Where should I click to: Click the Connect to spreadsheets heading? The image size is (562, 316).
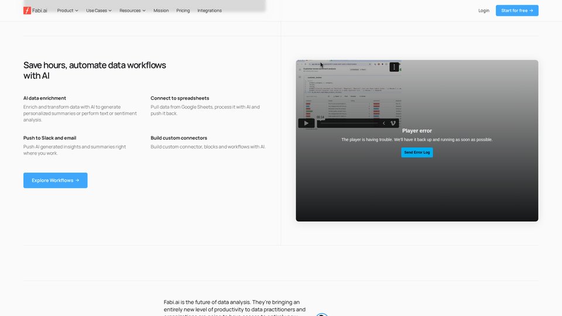click(180, 98)
